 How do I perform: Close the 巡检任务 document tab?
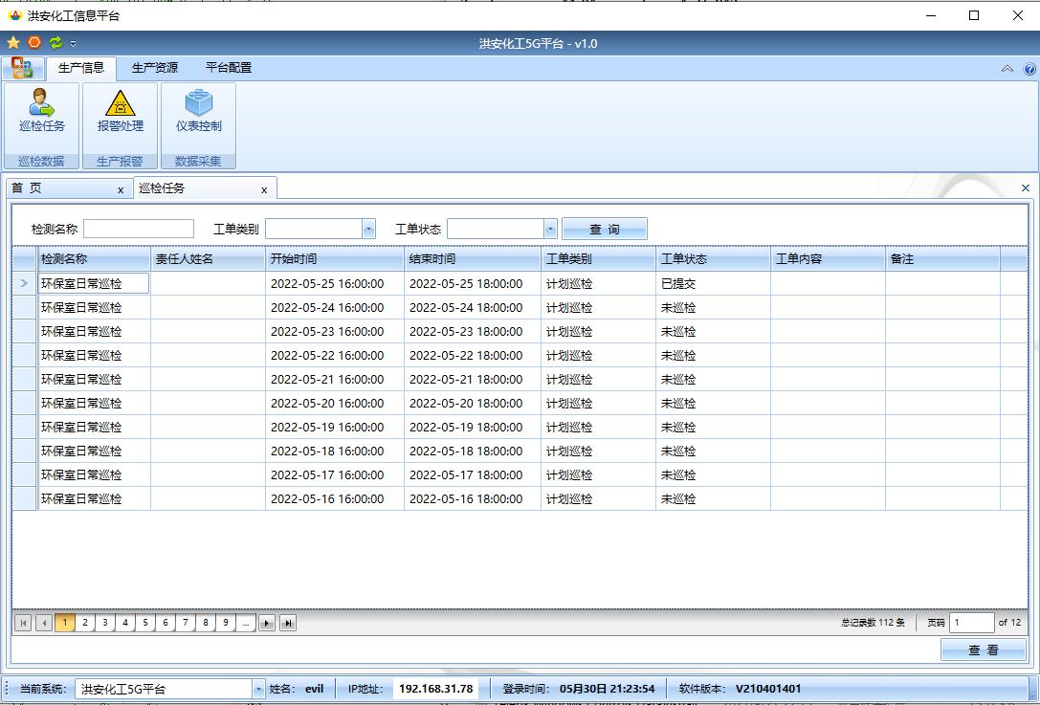coord(264,189)
